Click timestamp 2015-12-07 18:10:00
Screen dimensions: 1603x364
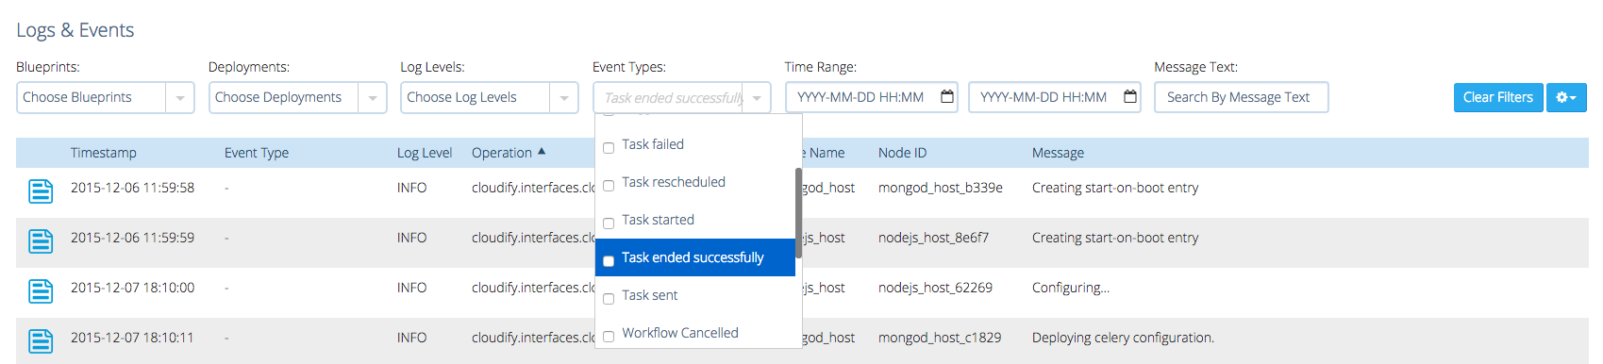132,288
